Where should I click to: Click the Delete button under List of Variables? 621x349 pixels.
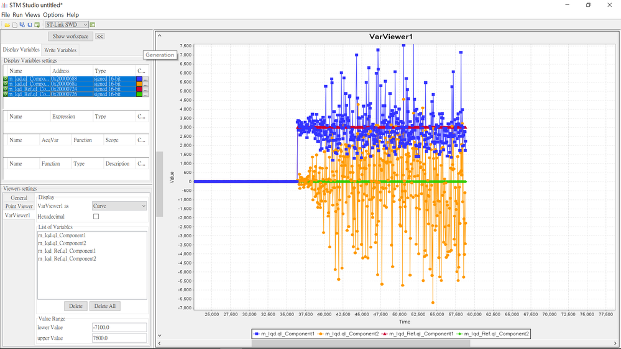[76, 306]
